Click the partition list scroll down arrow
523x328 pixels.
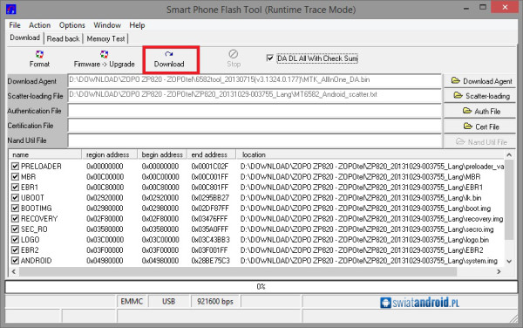[x=509, y=261]
